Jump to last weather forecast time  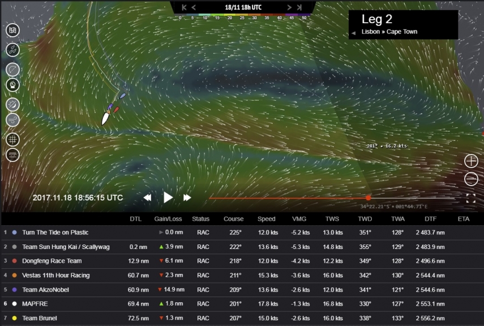point(299,7)
